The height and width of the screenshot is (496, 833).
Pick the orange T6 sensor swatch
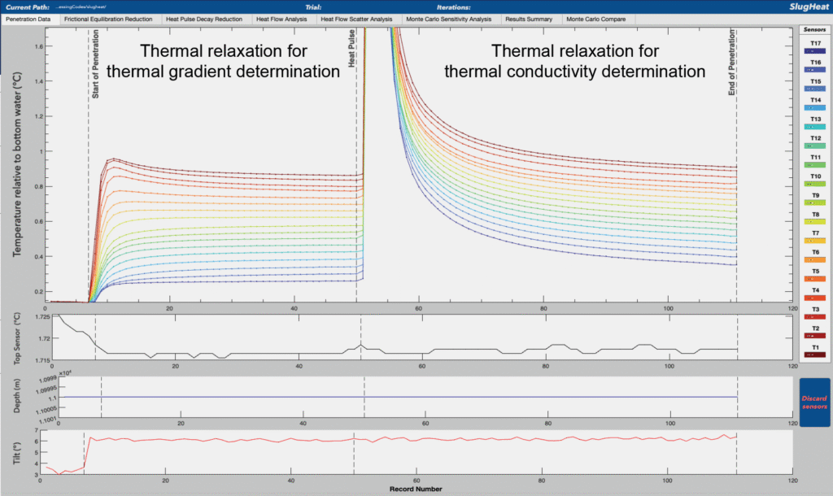pyautogui.click(x=813, y=259)
